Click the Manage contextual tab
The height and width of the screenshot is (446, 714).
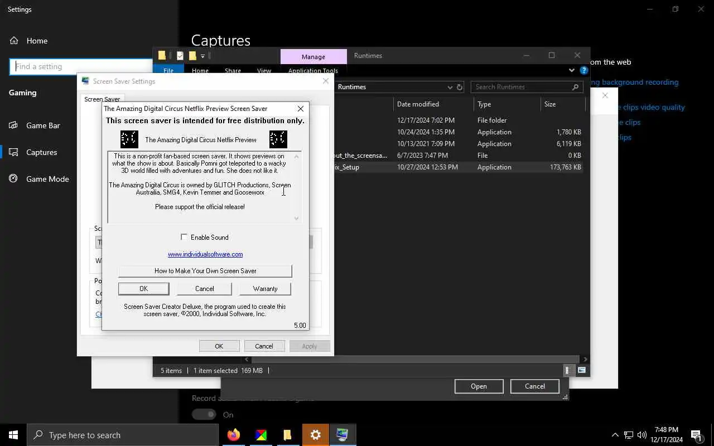tap(313, 56)
